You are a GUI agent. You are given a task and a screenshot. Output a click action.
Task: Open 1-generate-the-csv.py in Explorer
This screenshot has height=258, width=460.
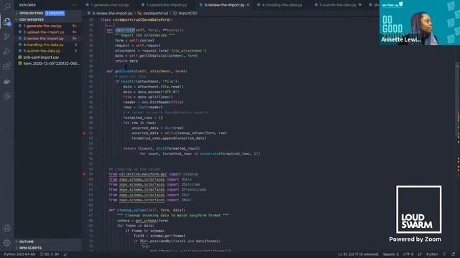[48, 26]
